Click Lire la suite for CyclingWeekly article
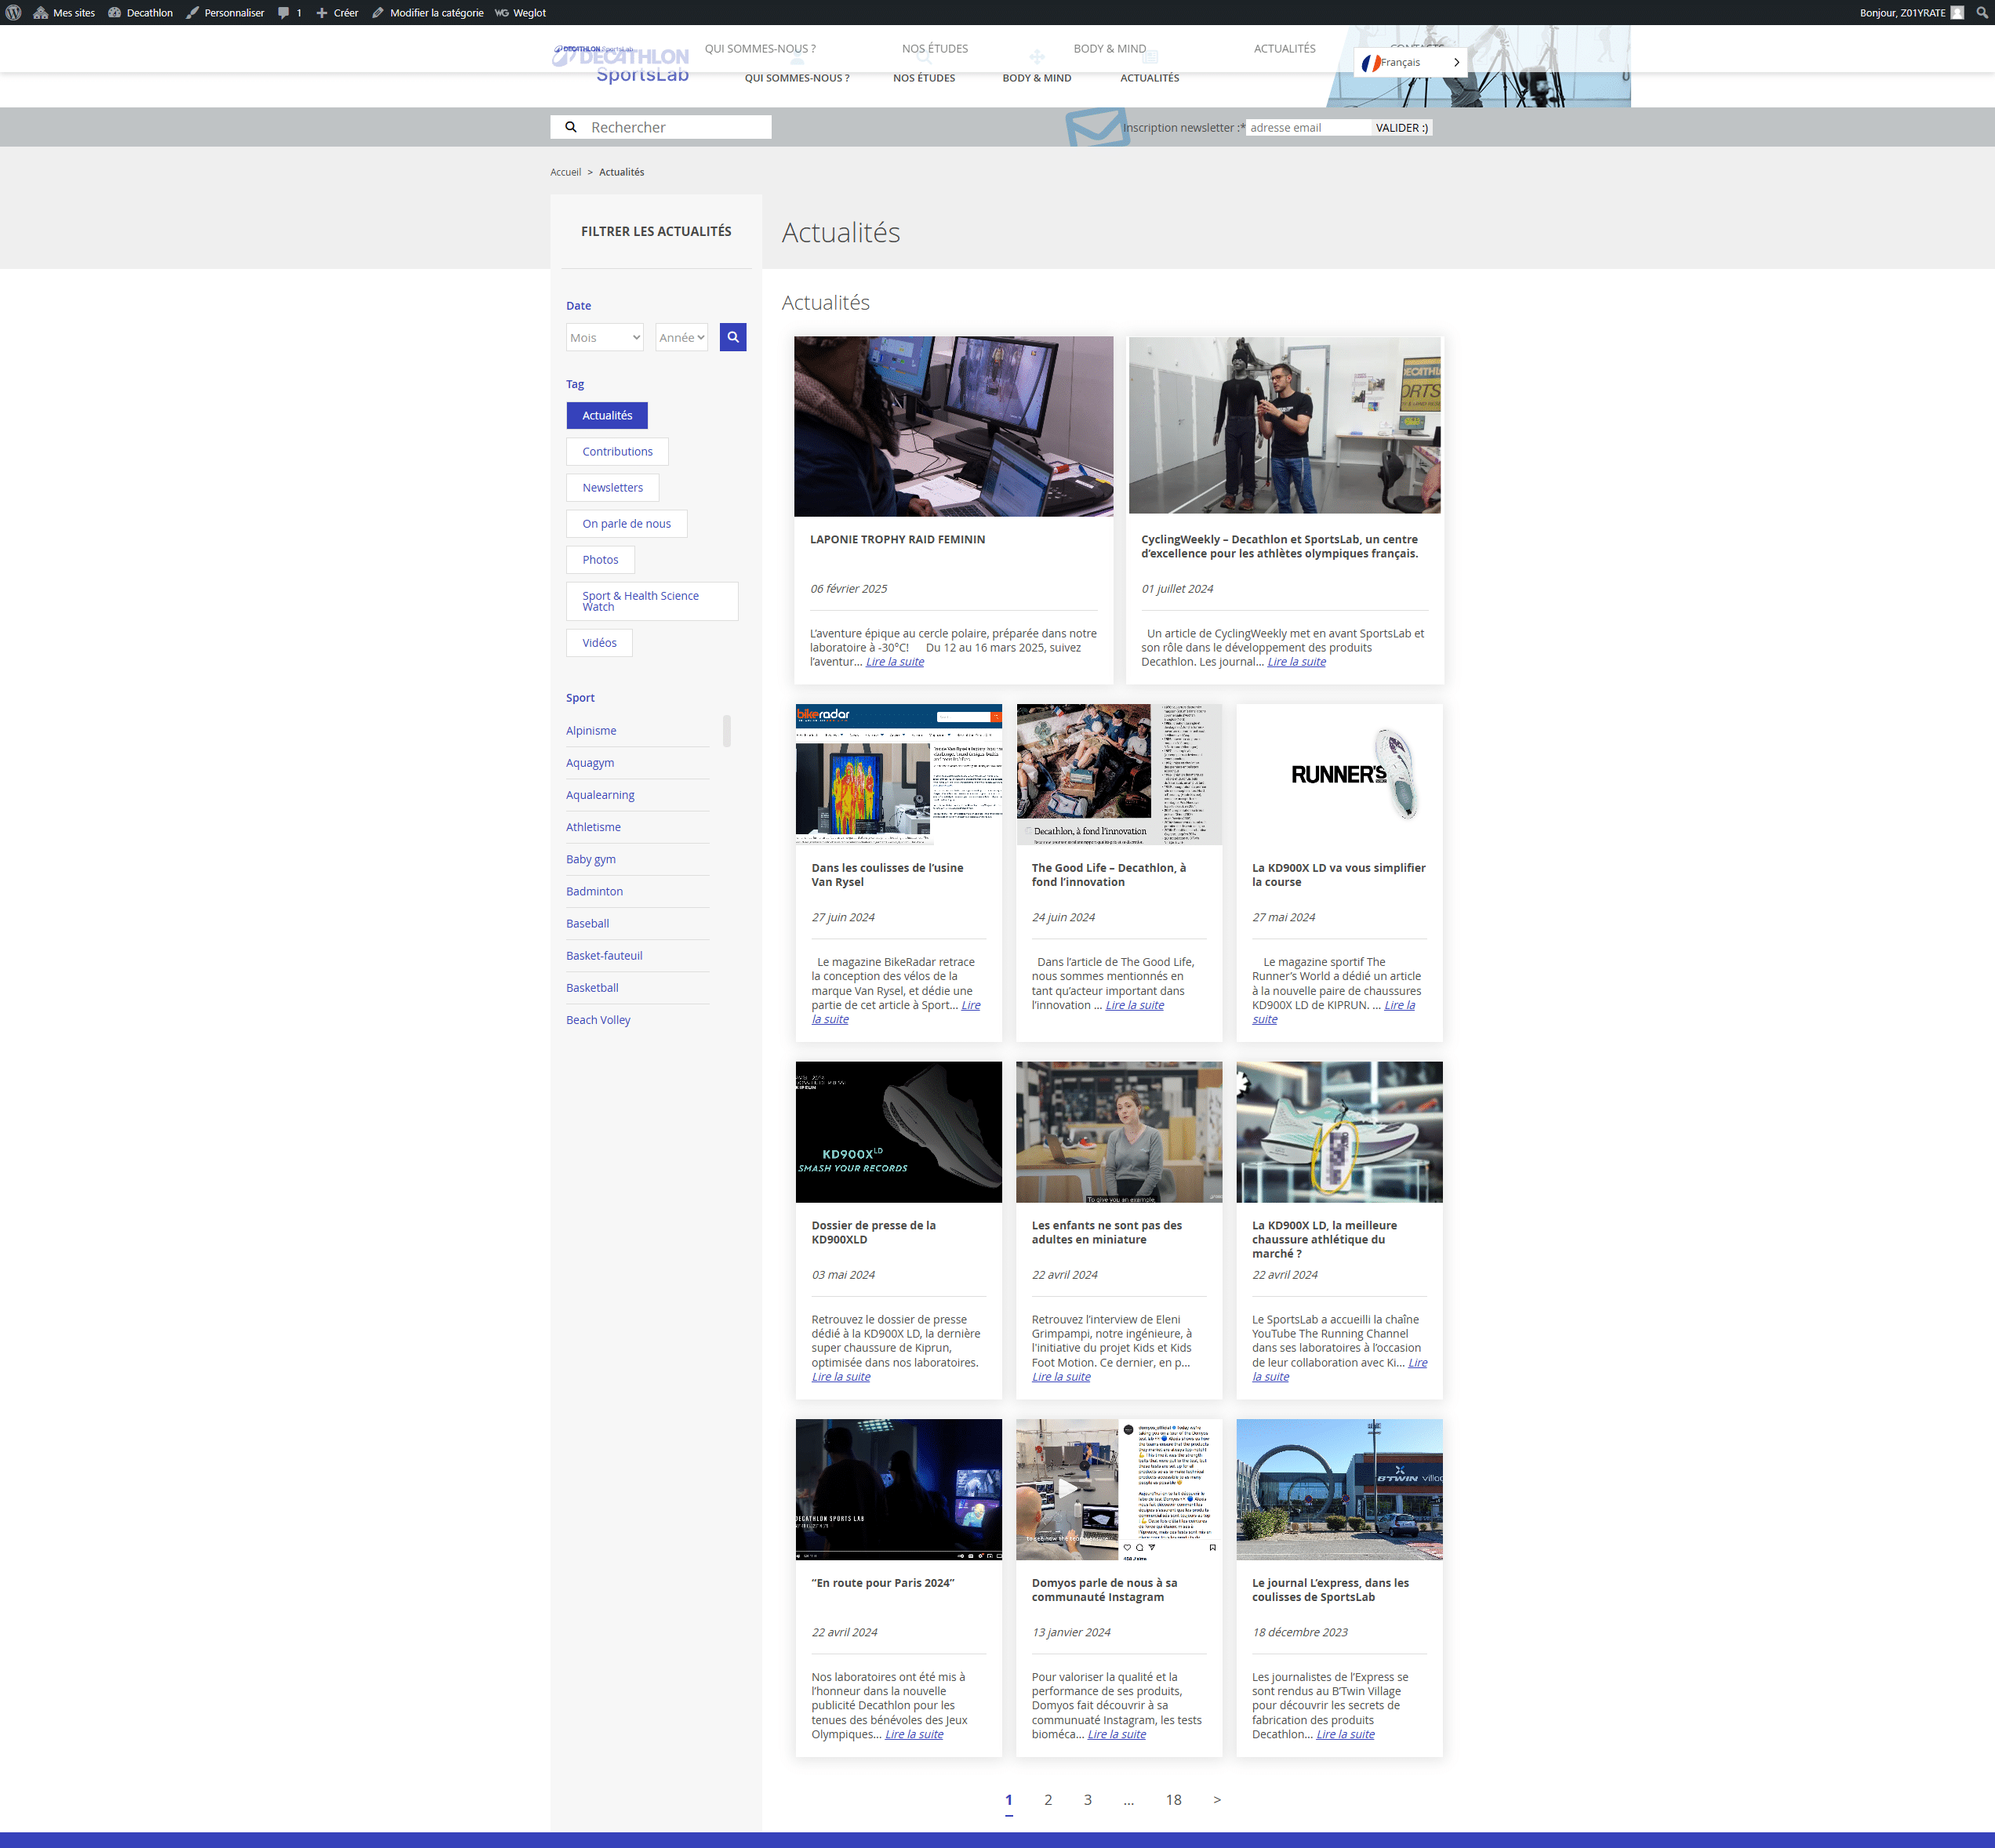The width and height of the screenshot is (1995, 1848). coord(1296,662)
